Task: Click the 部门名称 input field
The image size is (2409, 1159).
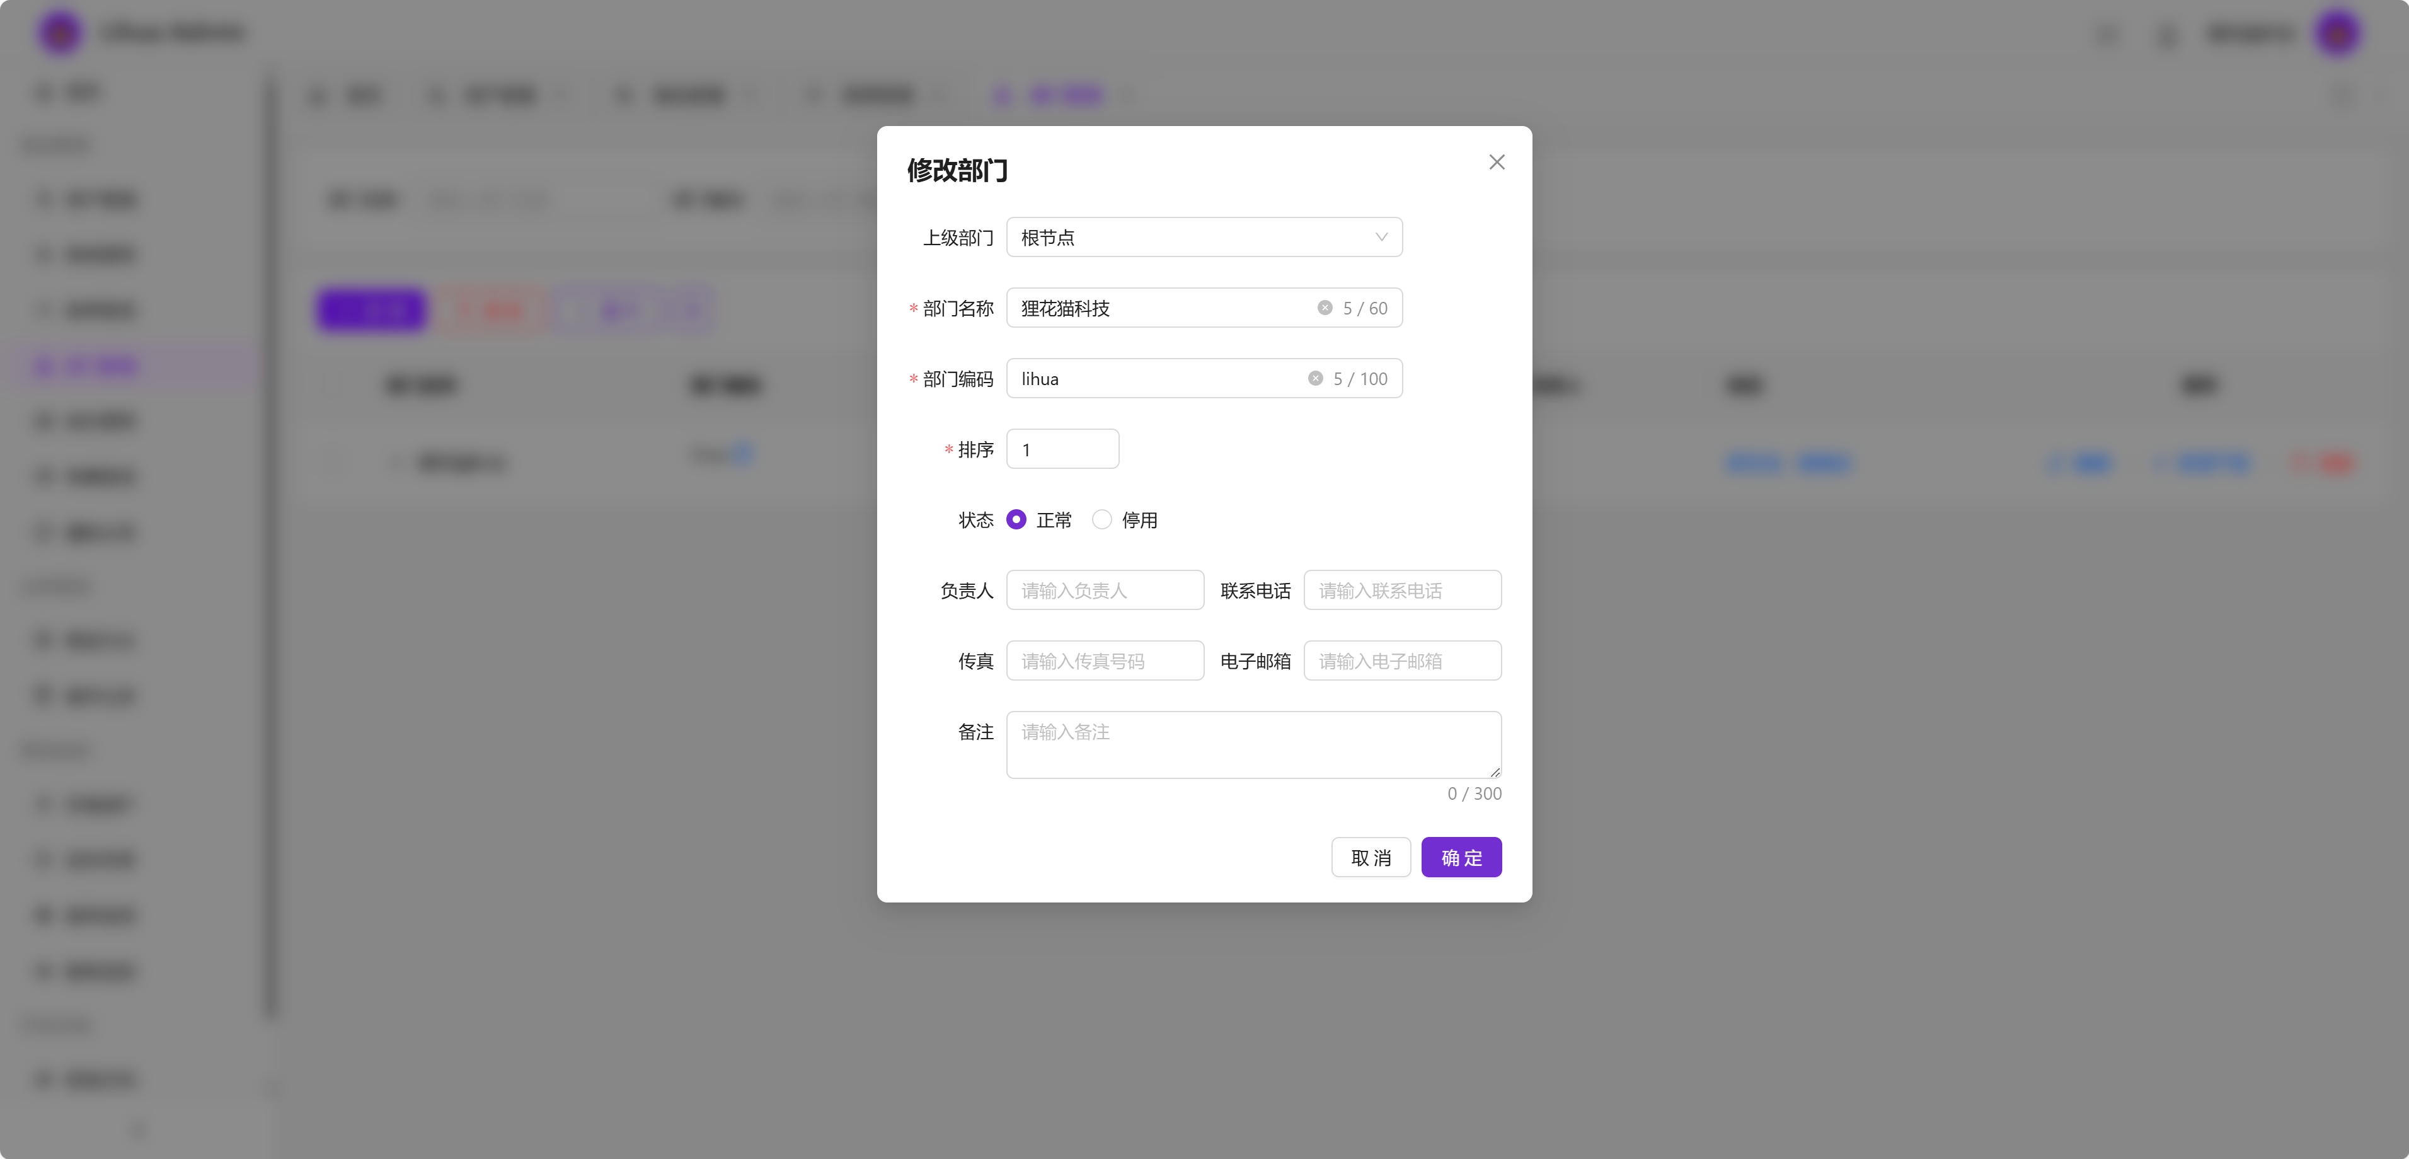Action: 1204,308
